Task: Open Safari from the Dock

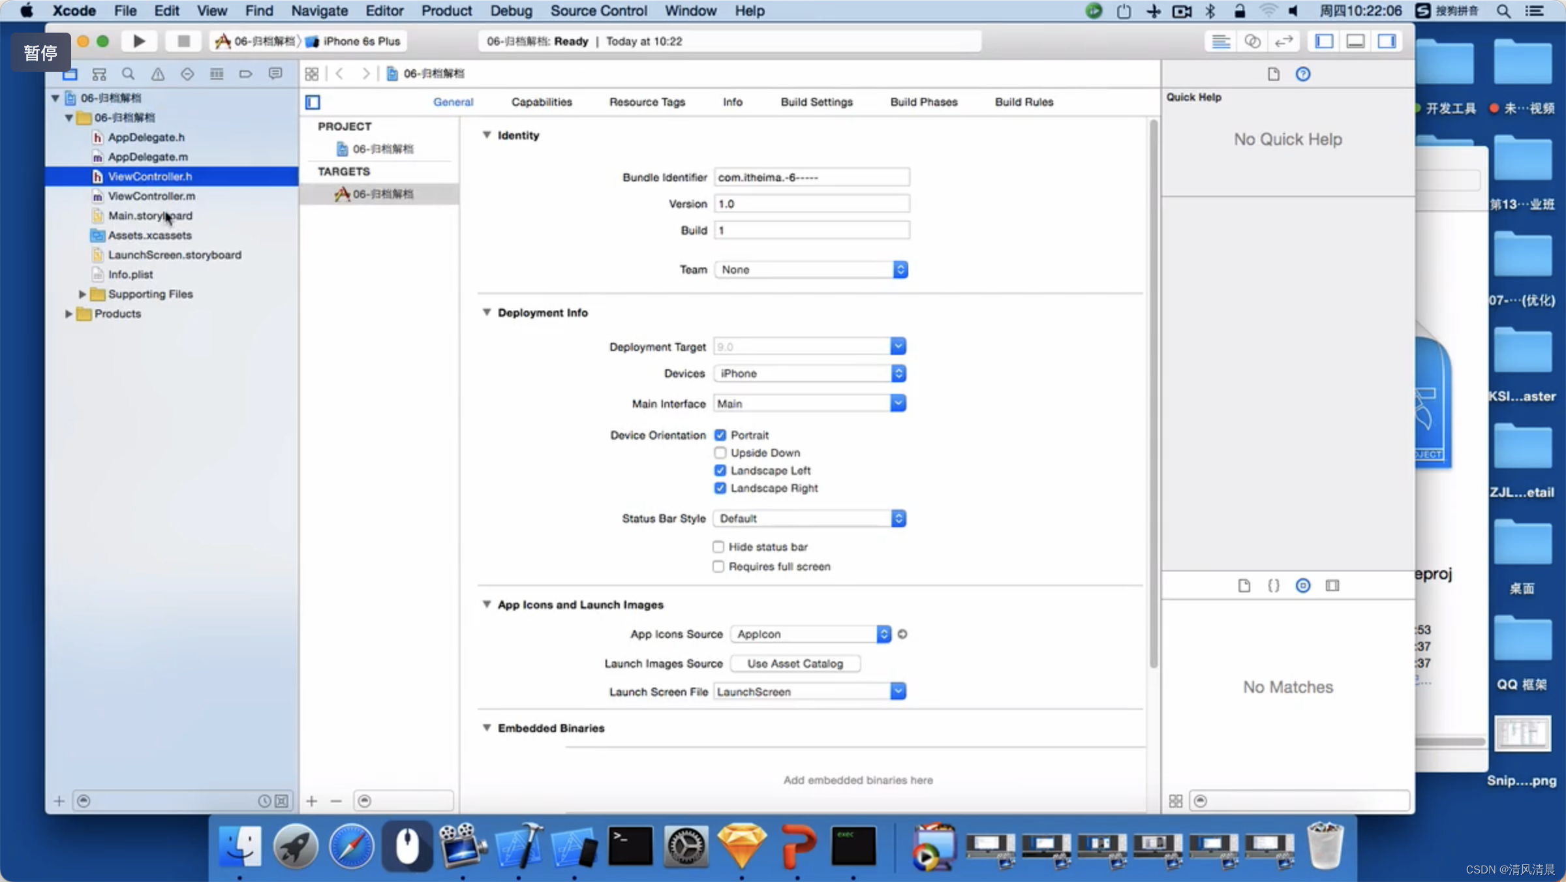Action: (352, 846)
